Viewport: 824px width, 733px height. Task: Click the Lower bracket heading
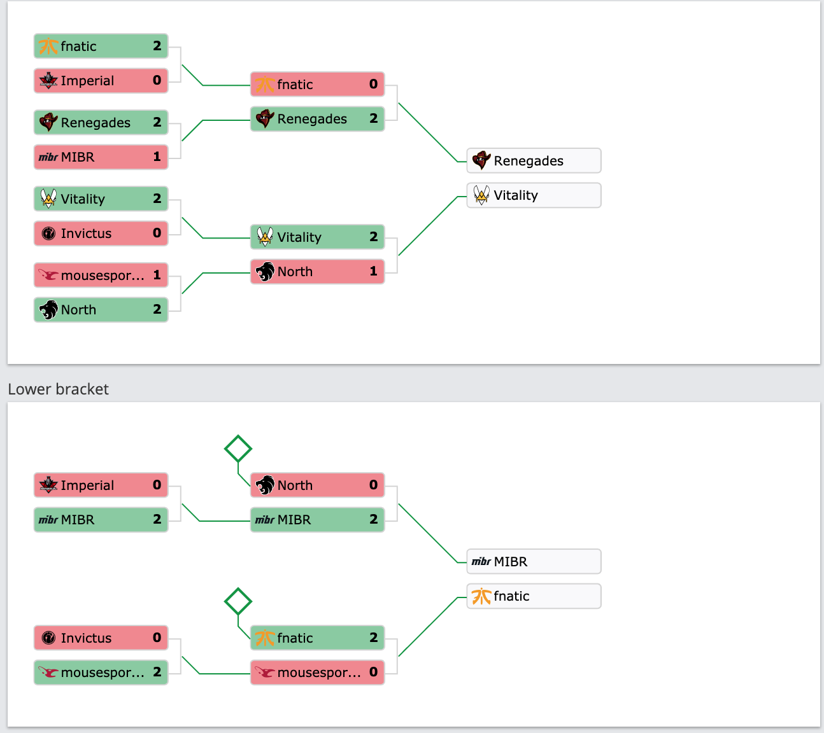click(59, 389)
